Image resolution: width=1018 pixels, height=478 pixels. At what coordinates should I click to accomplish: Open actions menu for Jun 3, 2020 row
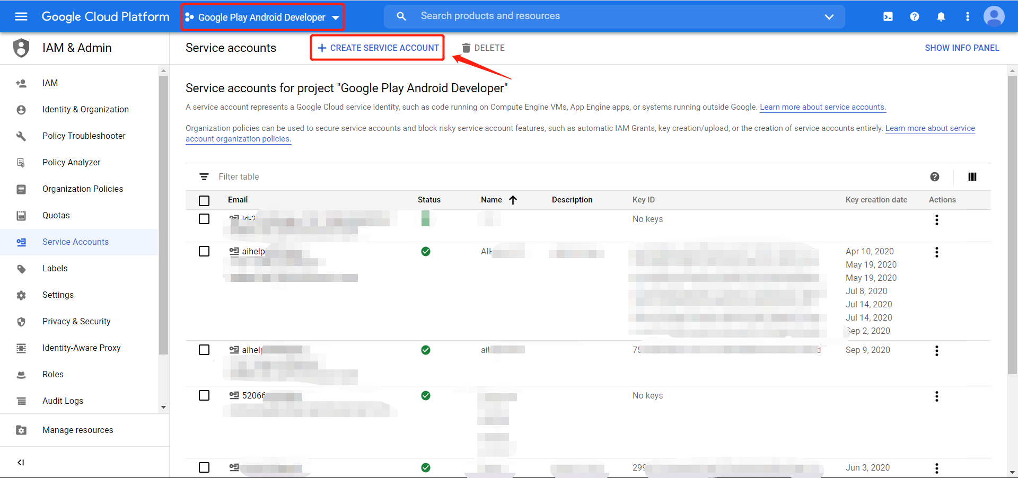[937, 468]
